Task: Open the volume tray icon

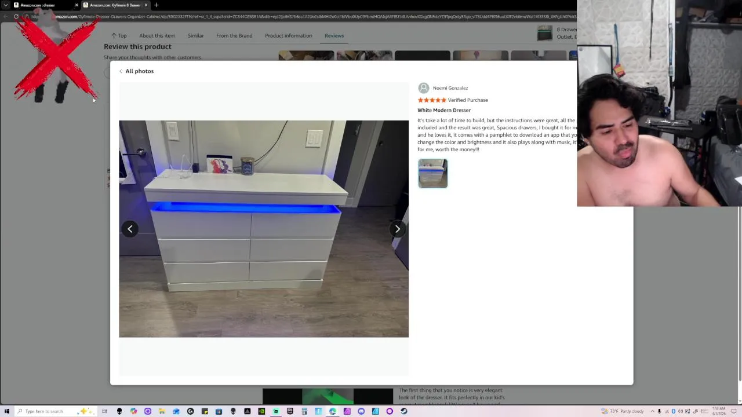Action: 681,411
